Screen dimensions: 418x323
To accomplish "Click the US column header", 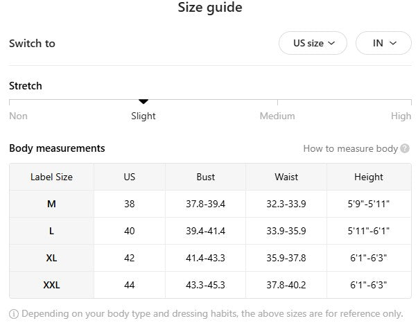I will tap(130, 177).
